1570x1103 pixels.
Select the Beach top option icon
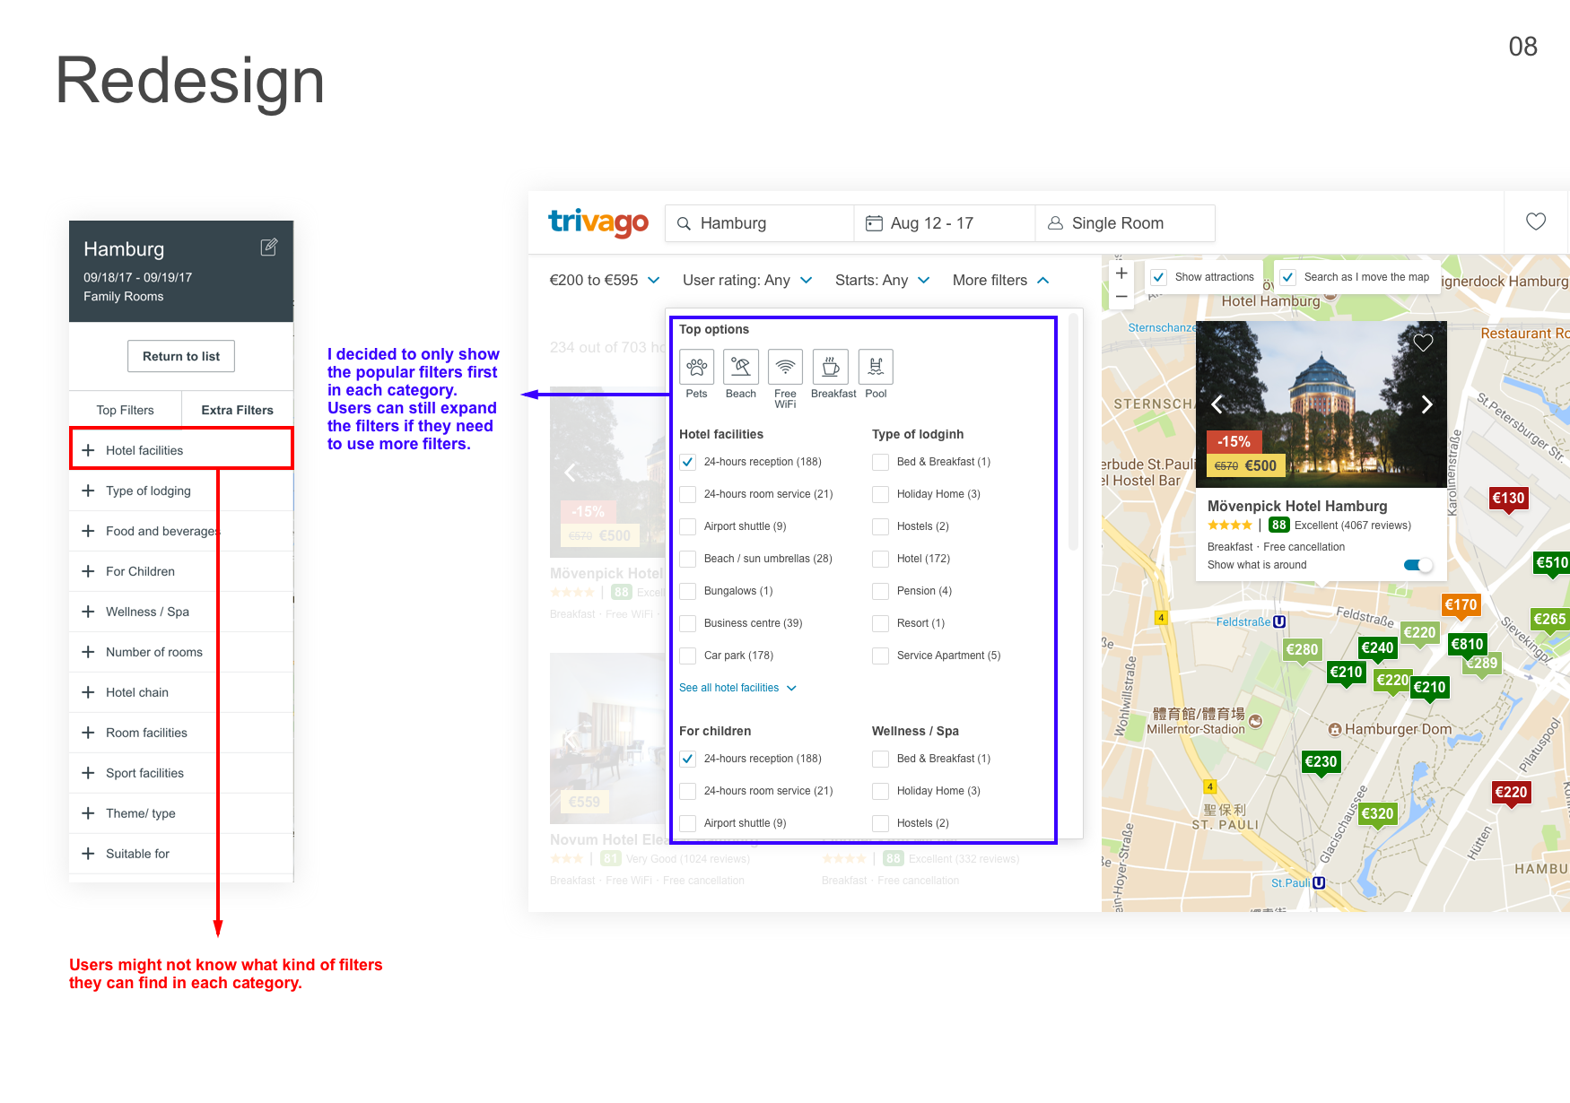[741, 367]
